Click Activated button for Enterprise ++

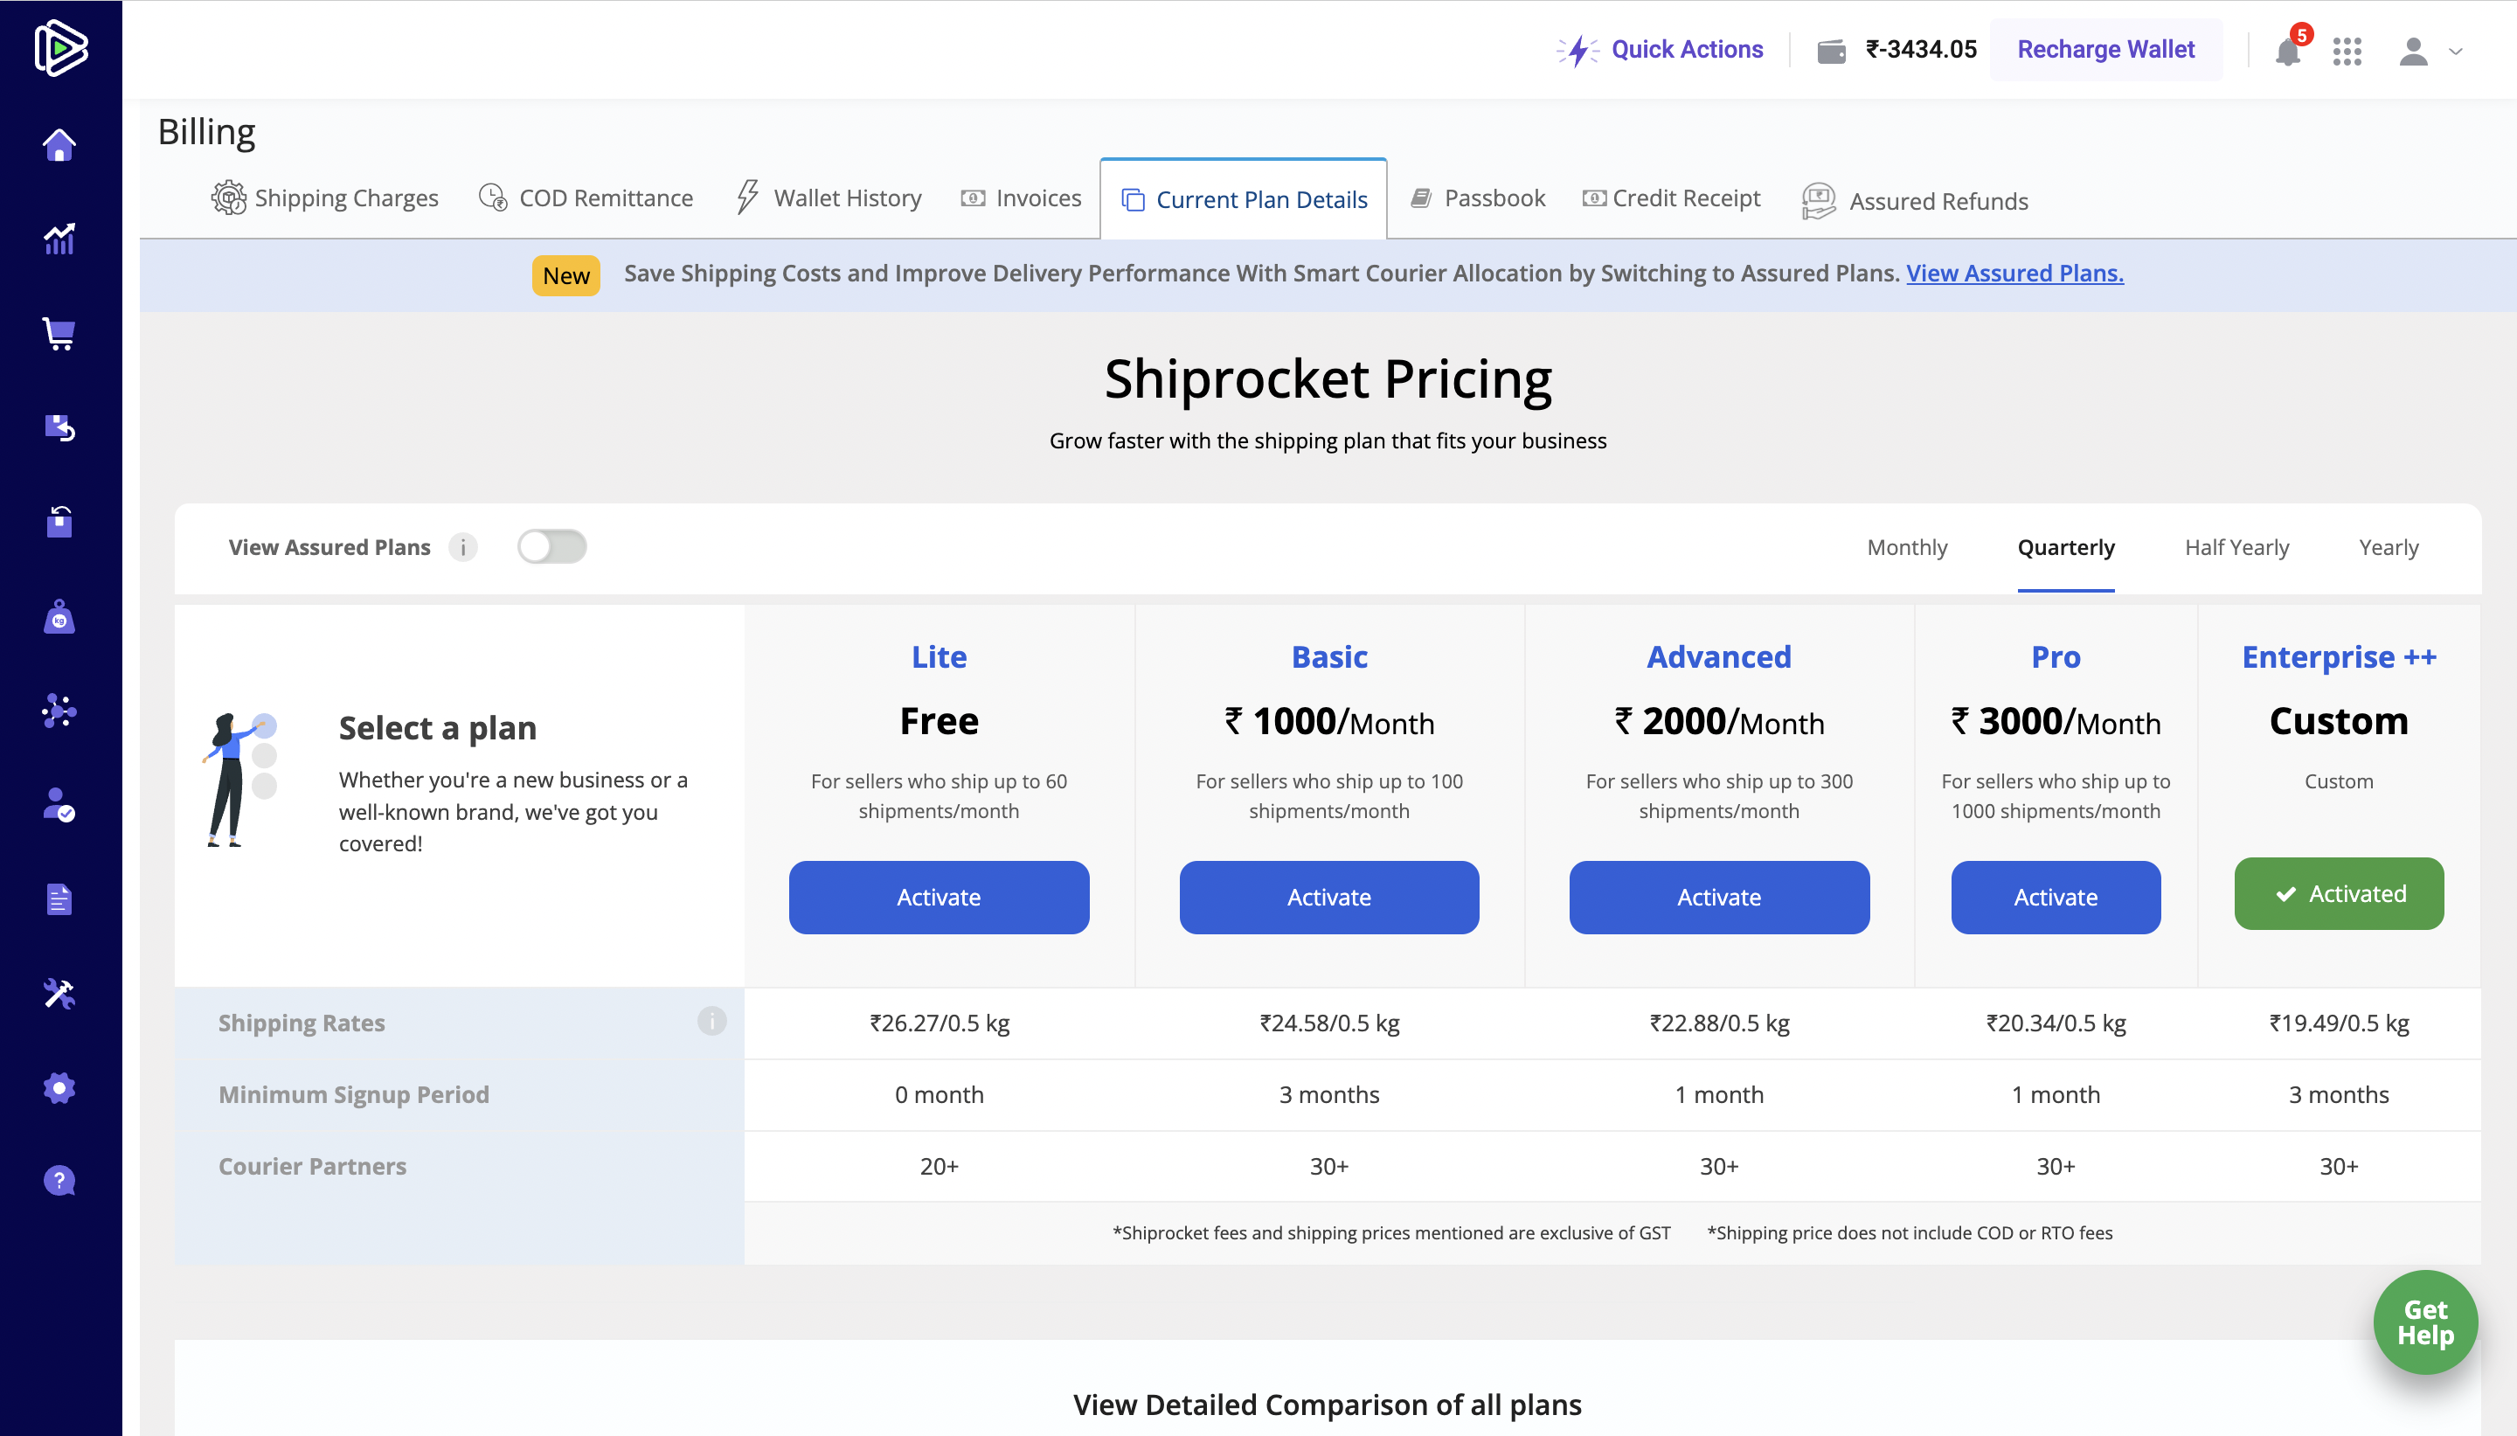coord(2339,893)
